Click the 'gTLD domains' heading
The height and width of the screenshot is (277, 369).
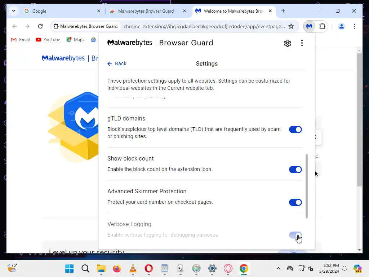(x=126, y=118)
